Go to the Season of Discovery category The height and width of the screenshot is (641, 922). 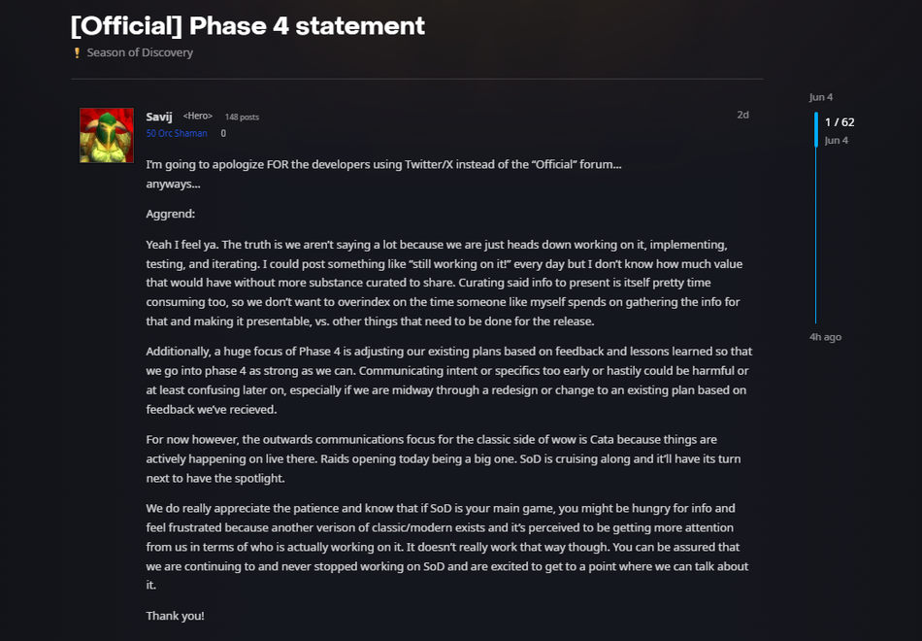pyautogui.click(x=140, y=52)
